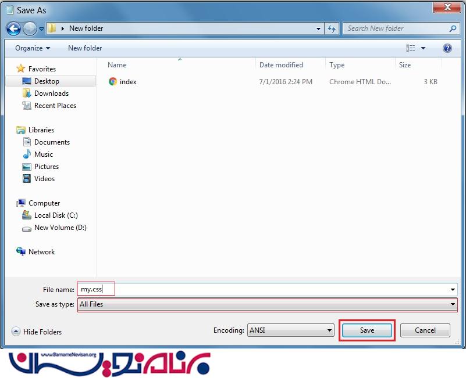Sort by Date modified column header
The image size is (466, 378).
coord(281,65)
